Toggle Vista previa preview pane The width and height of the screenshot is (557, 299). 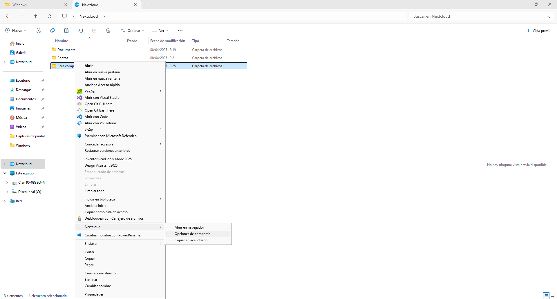coord(538,30)
